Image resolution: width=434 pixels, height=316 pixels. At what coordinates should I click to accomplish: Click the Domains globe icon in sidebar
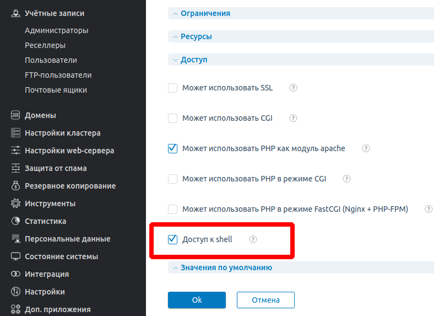pyautogui.click(x=15, y=115)
